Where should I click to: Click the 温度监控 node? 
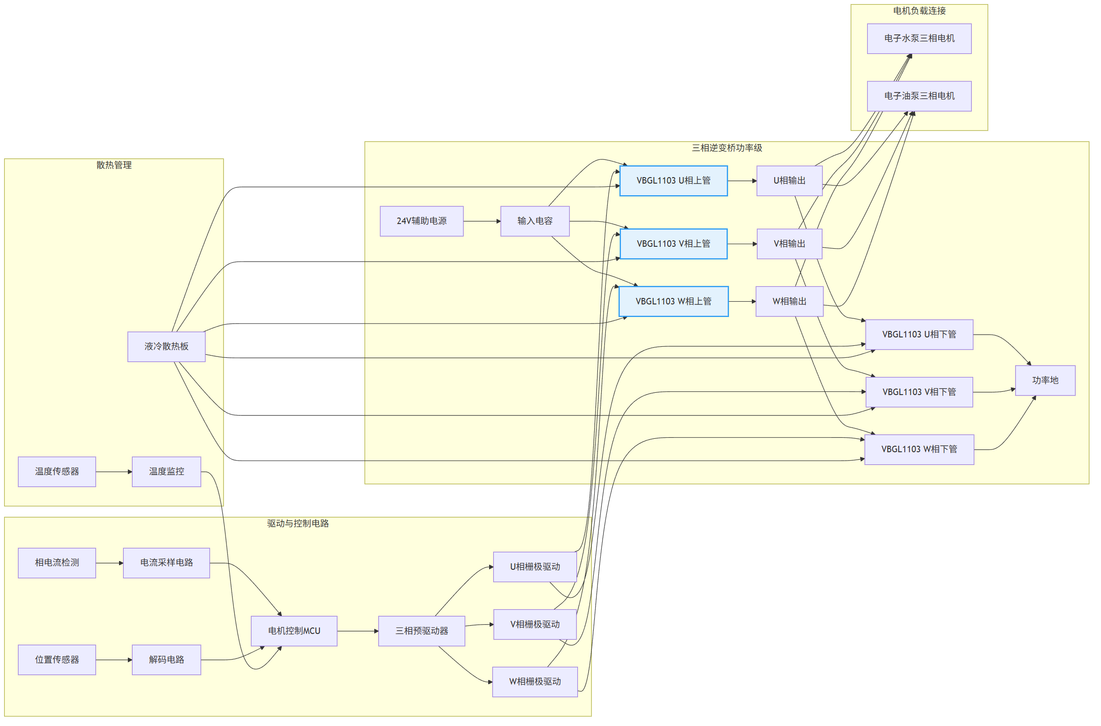pyautogui.click(x=166, y=472)
